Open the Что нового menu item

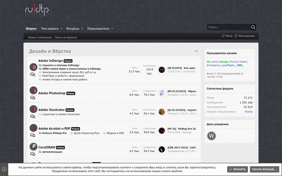tap(50, 29)
